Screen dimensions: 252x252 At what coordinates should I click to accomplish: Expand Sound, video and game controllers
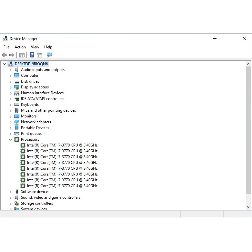10,197
